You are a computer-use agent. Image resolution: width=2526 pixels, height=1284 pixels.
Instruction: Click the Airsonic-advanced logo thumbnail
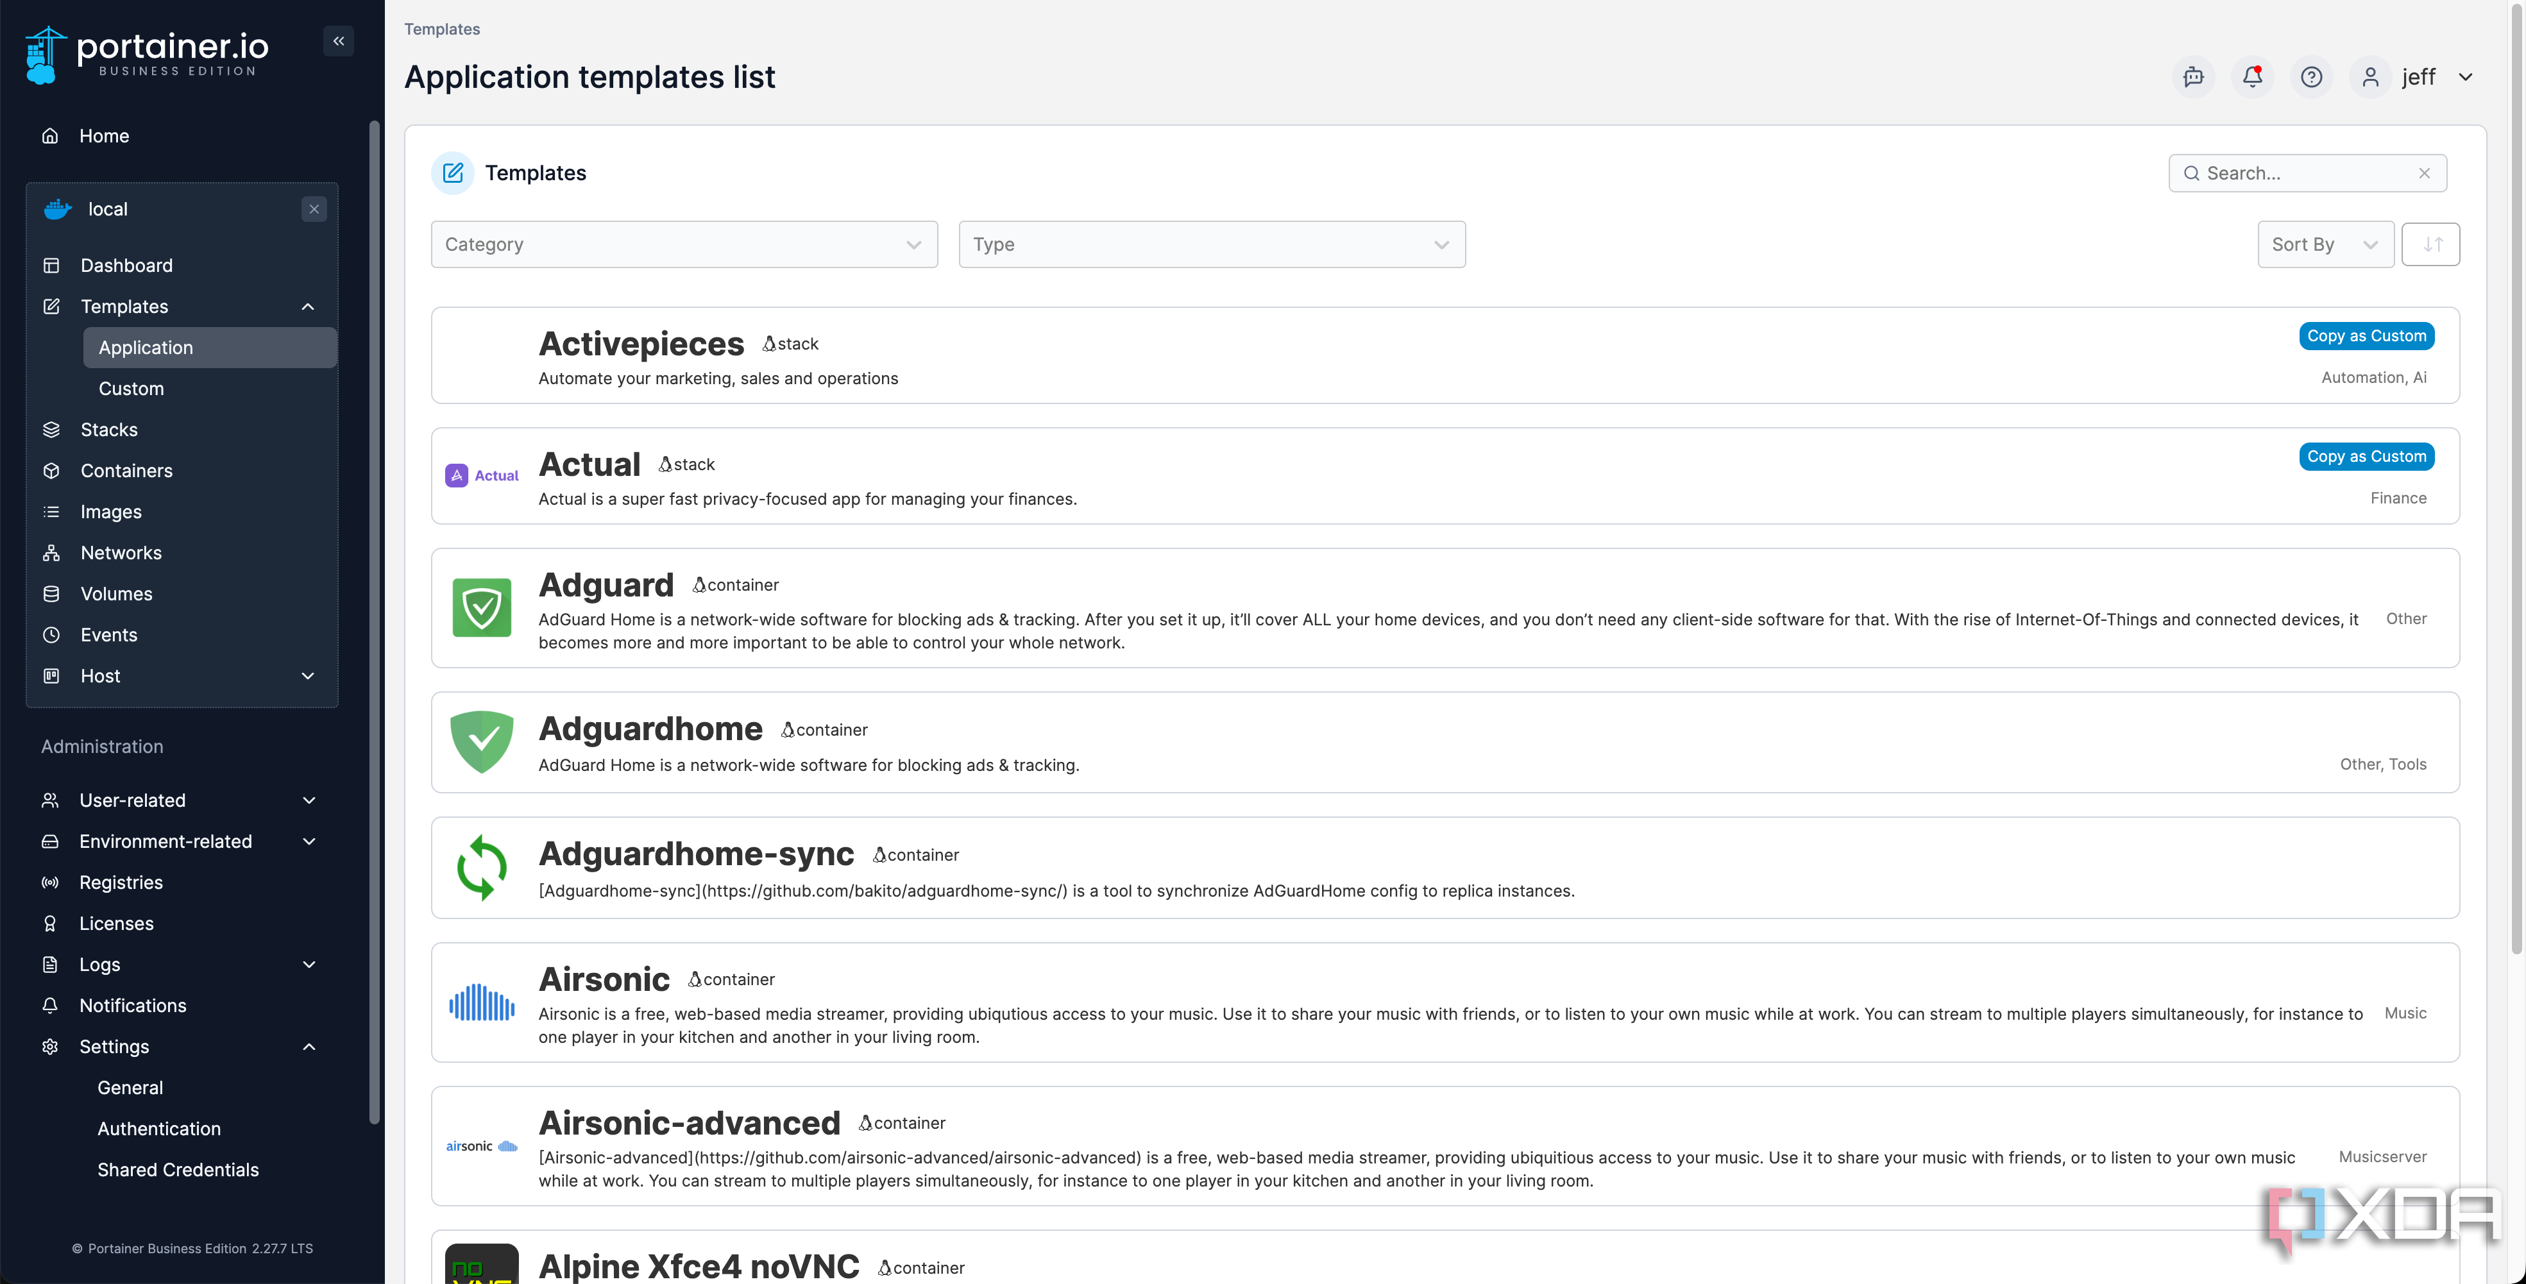click(482, 1146)
